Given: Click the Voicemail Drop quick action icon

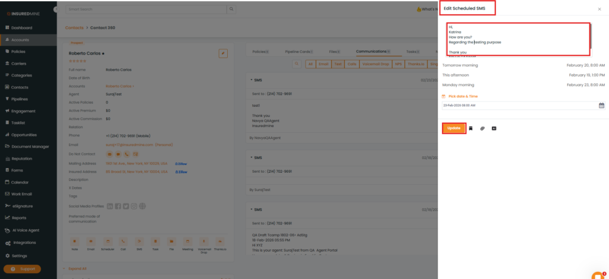Looking at the screenshot, I should point(203,242).
